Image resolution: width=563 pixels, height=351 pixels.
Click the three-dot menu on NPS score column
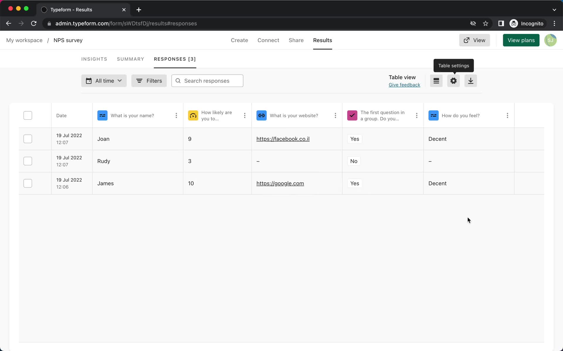(245, 115)
